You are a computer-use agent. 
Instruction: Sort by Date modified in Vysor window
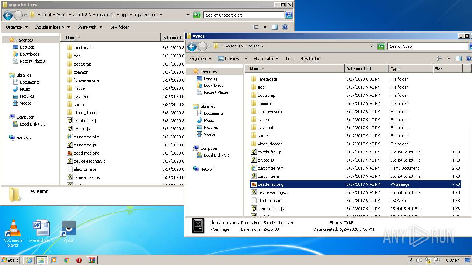point(366,69)
